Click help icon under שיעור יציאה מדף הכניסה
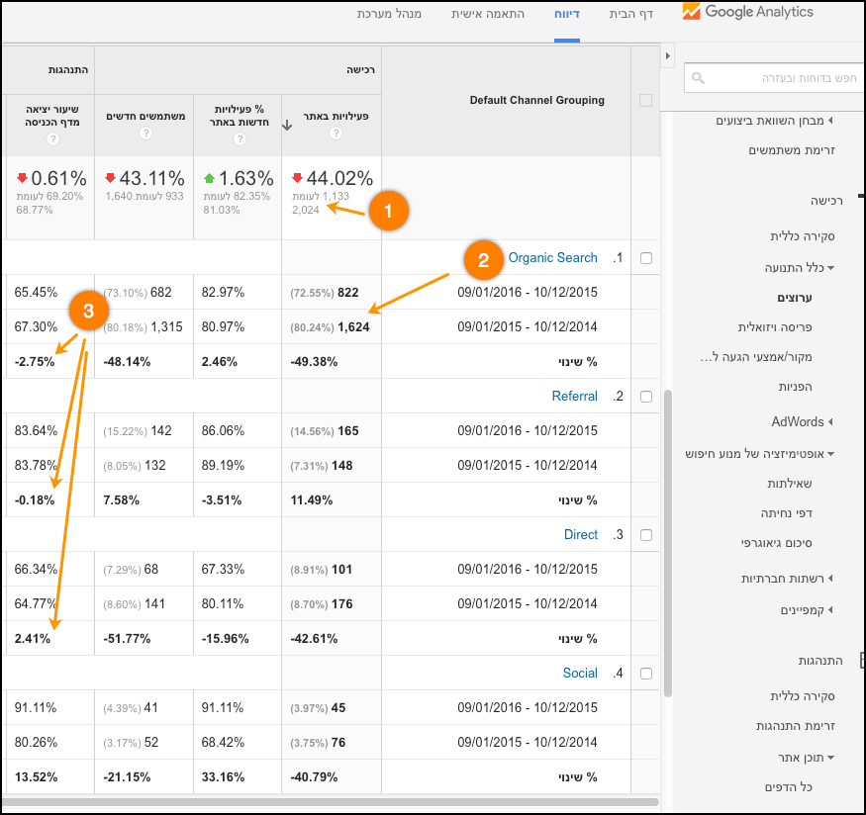The width and height of the screenshot is (866, 815). [52, 140]
